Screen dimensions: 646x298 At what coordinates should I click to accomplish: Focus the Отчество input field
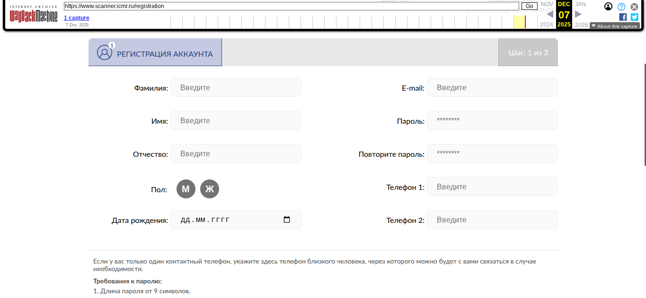click(236, 153)
